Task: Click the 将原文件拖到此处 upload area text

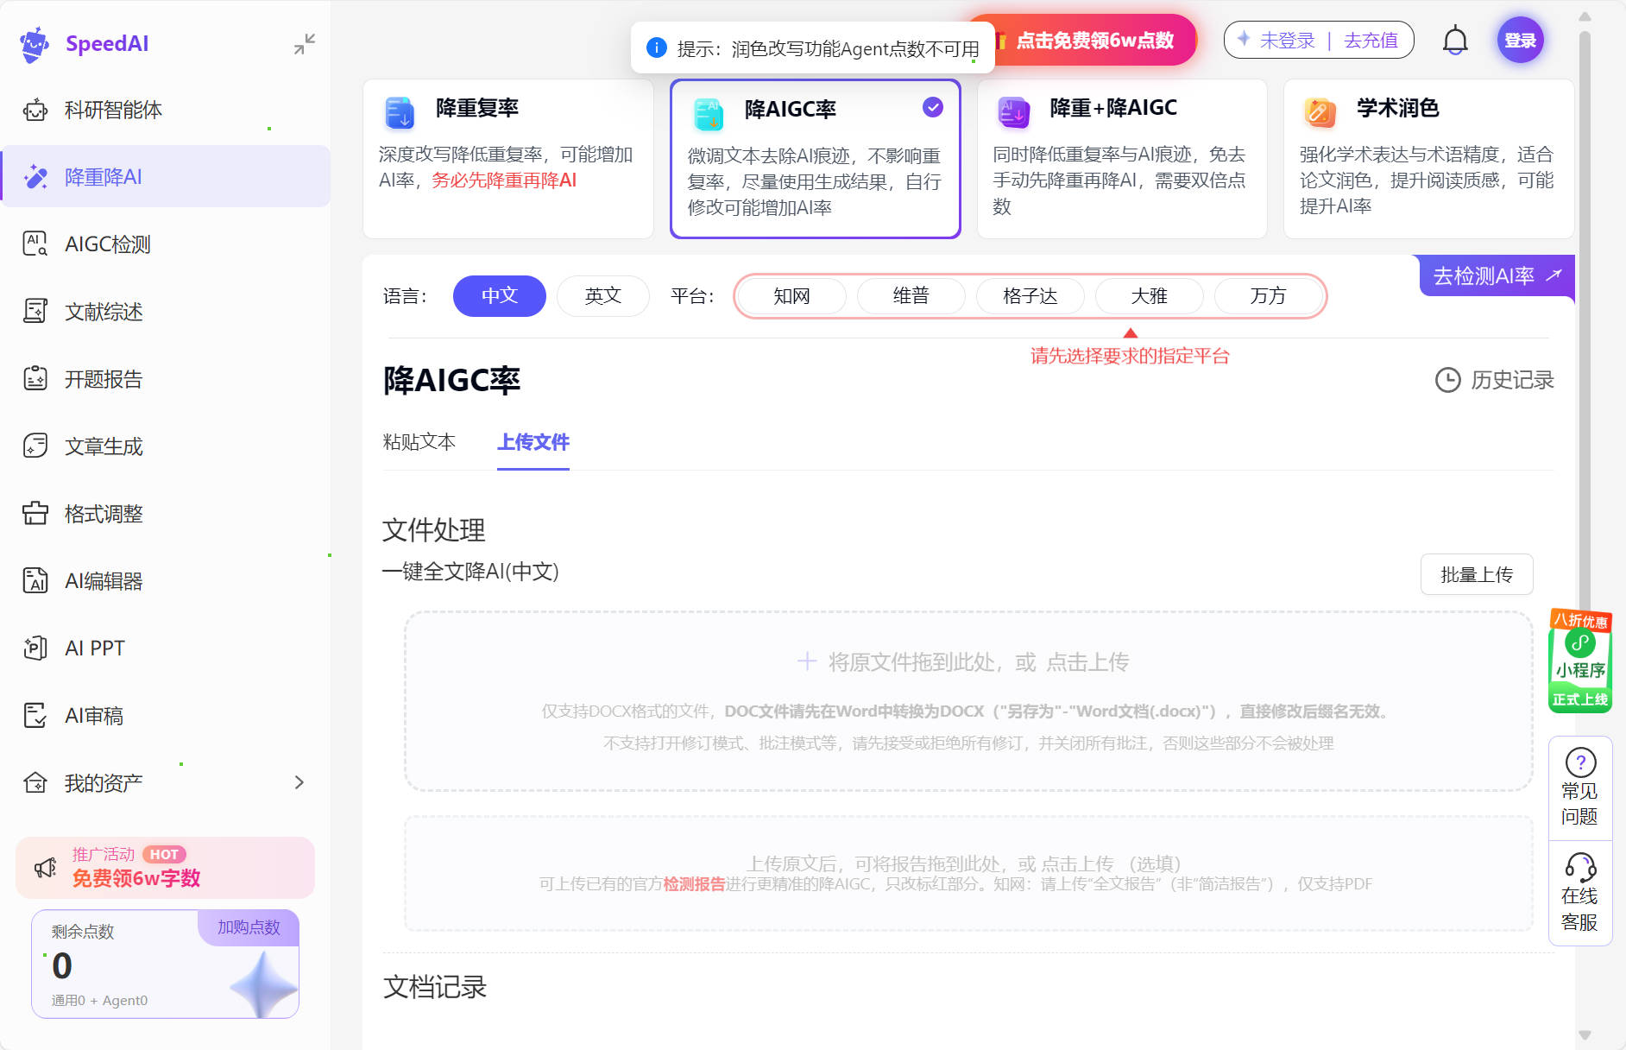Action: (979, 662)
